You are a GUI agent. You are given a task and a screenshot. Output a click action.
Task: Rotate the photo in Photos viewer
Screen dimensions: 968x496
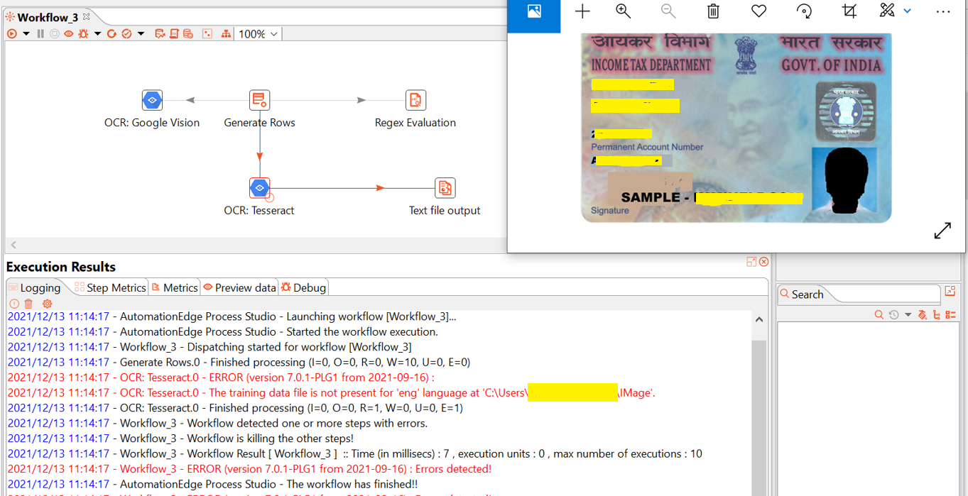[x=804, y=11]
